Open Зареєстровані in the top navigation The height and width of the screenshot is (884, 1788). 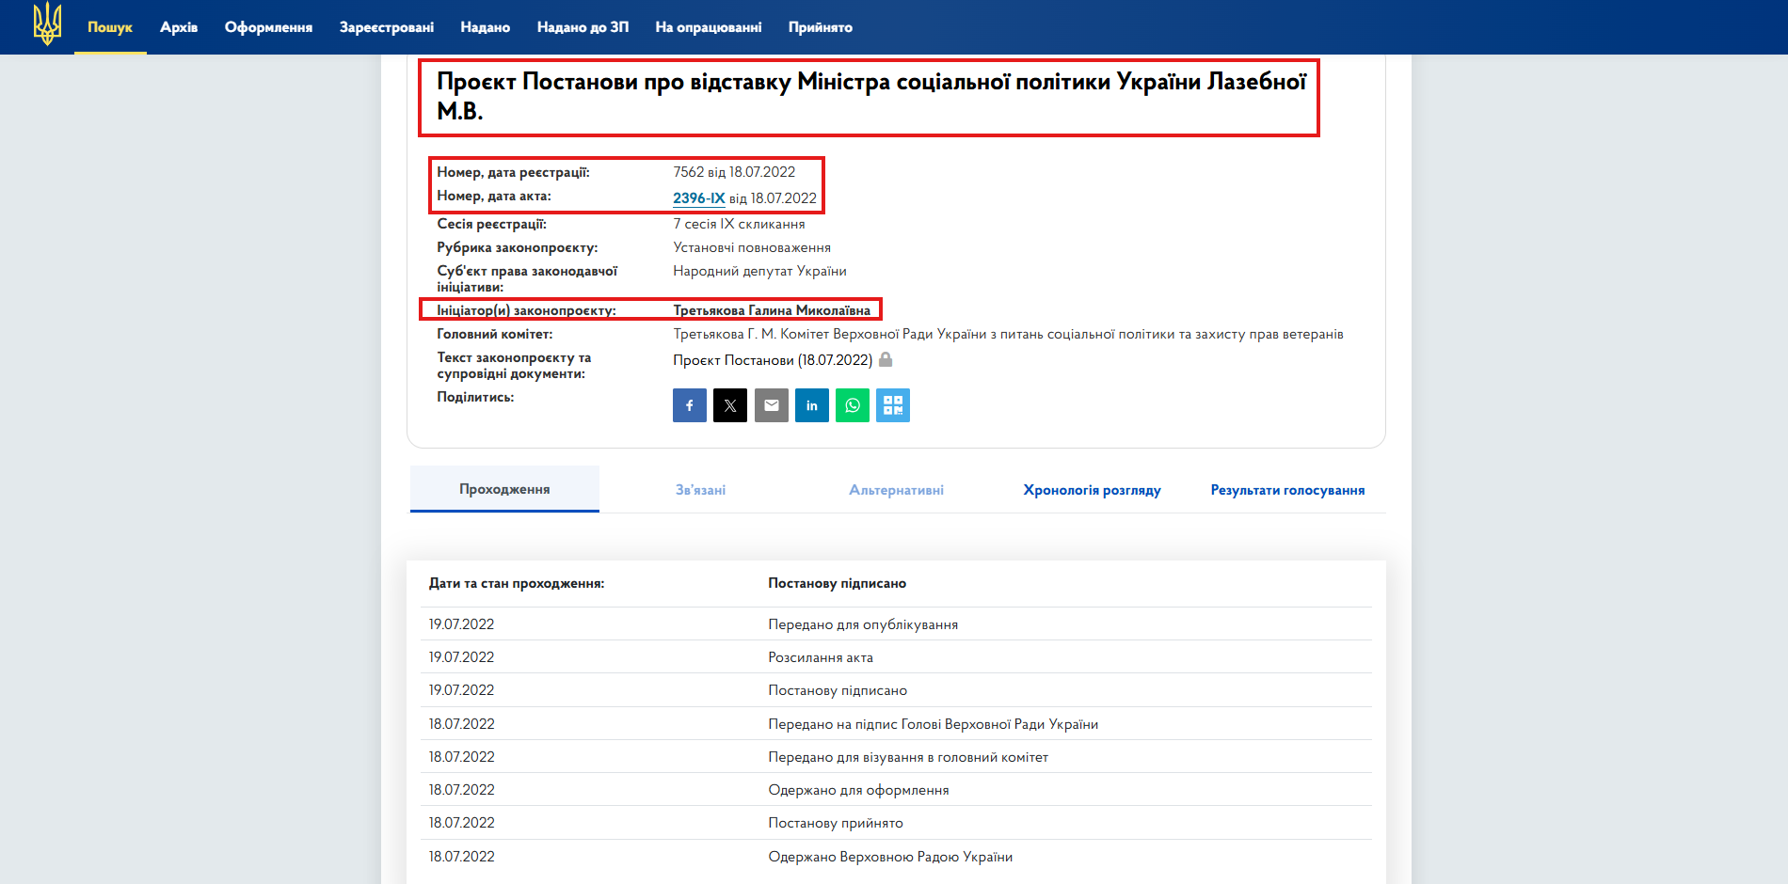[x=387, y=27]
